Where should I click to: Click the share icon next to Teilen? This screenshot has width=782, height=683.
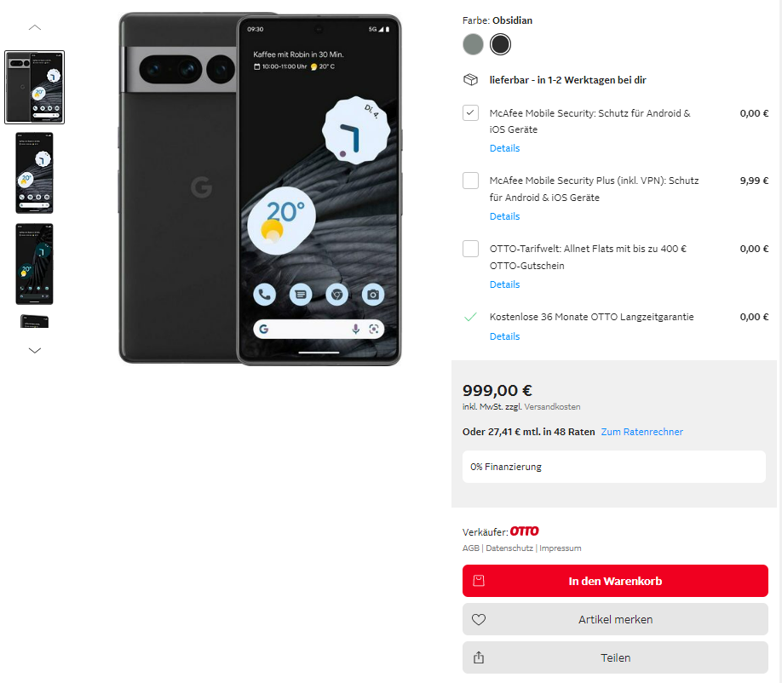[x=479, y=657]
